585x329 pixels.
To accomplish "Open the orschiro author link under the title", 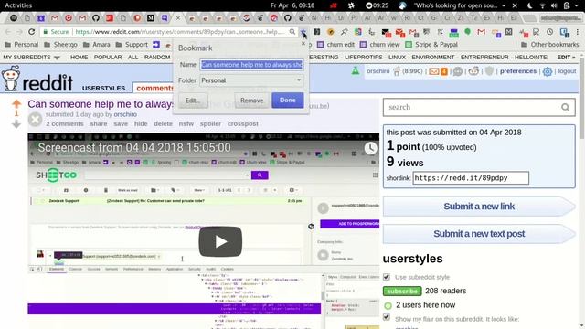I will tap(125, 114).
